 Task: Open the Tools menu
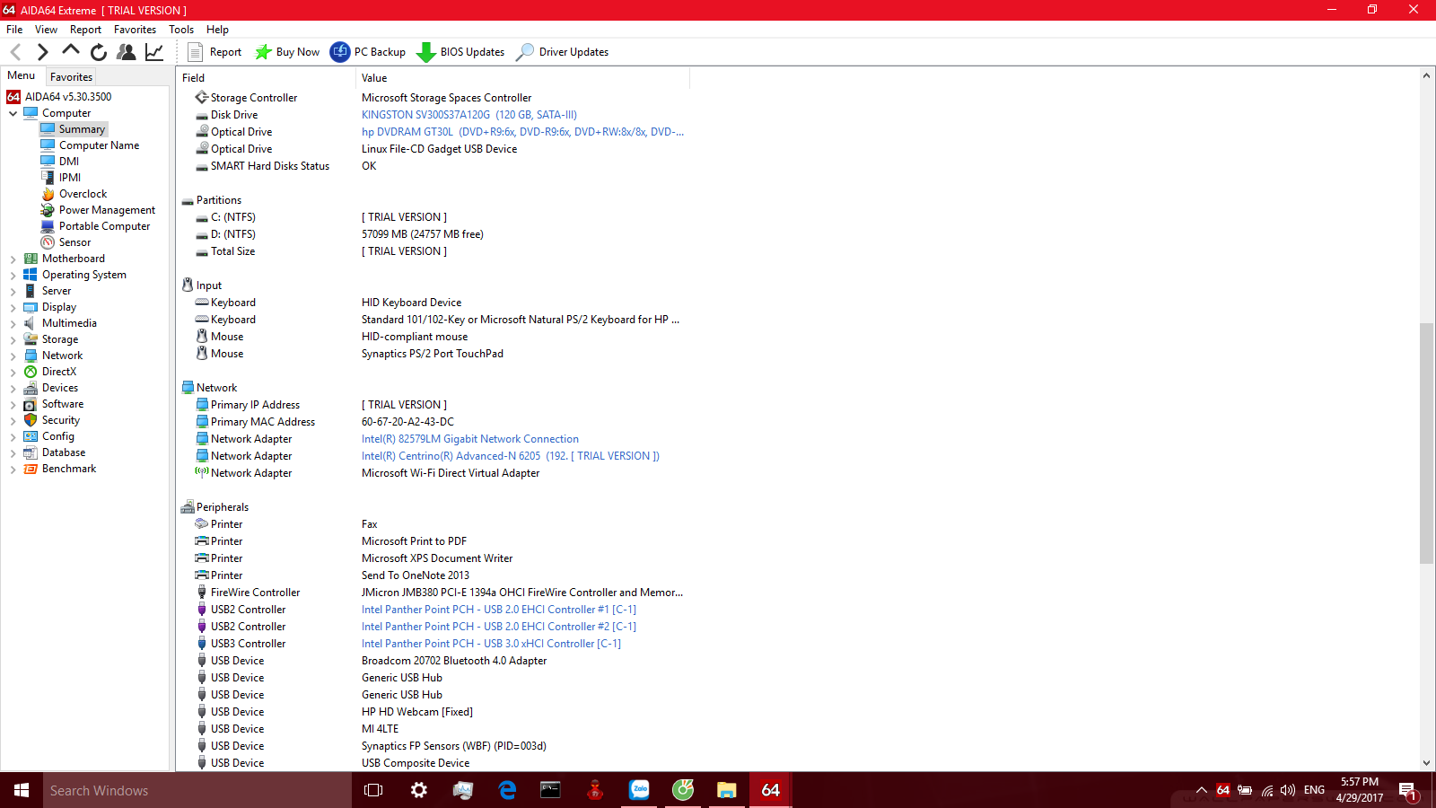[x=181, y=30]
